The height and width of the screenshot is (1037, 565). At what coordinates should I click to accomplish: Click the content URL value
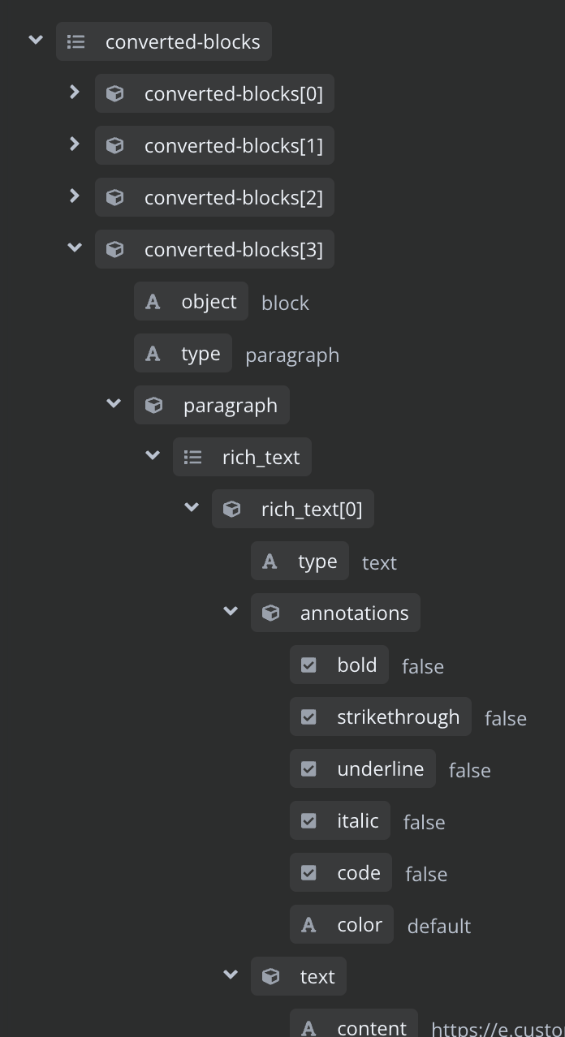pyautogui.click(x=497, y=1029)
